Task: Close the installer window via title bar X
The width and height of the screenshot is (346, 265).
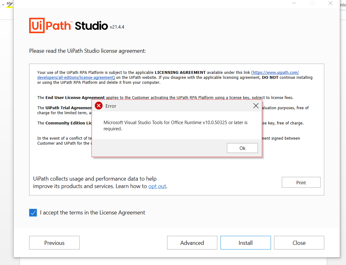Action: [330, 3]
